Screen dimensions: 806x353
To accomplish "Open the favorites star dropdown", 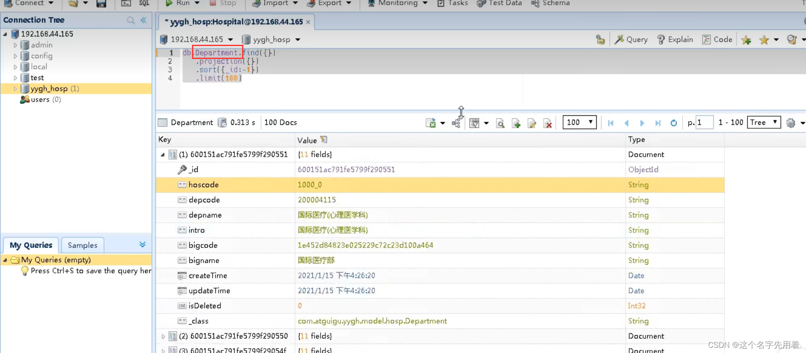I will click(776, 40).
